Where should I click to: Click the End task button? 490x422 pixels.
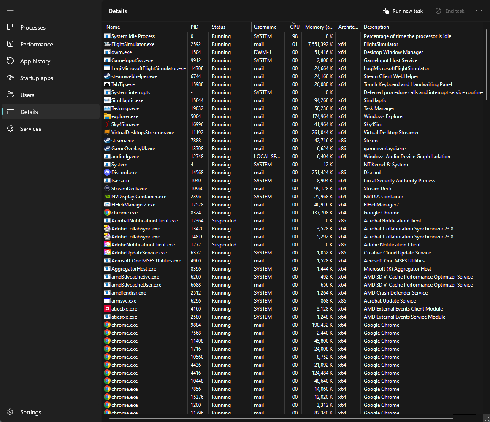[x=450, y=11]
